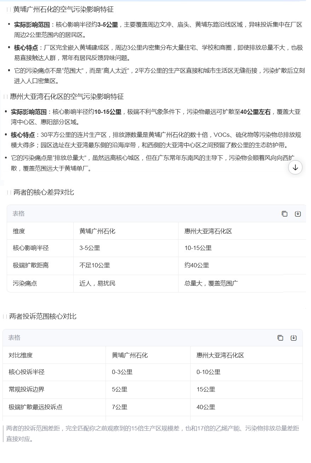Select heading 黄埔广州石化的空气污染影响特征
This screenshot has width=311, height=463.
tap(63, 10)
